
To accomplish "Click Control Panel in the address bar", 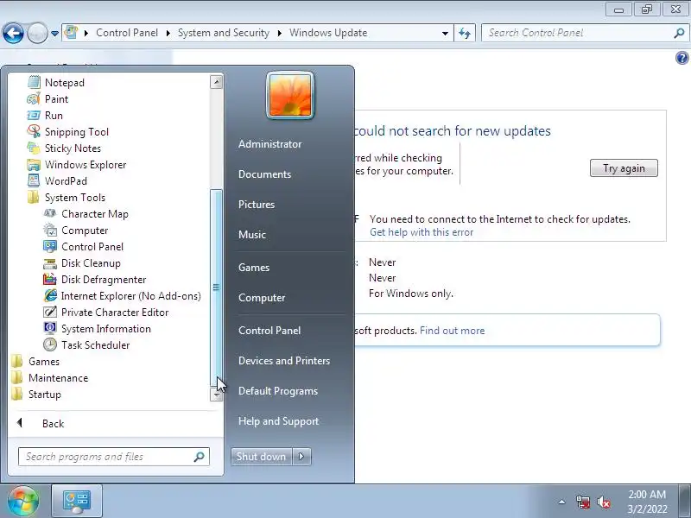I will [x=127, y=33].
